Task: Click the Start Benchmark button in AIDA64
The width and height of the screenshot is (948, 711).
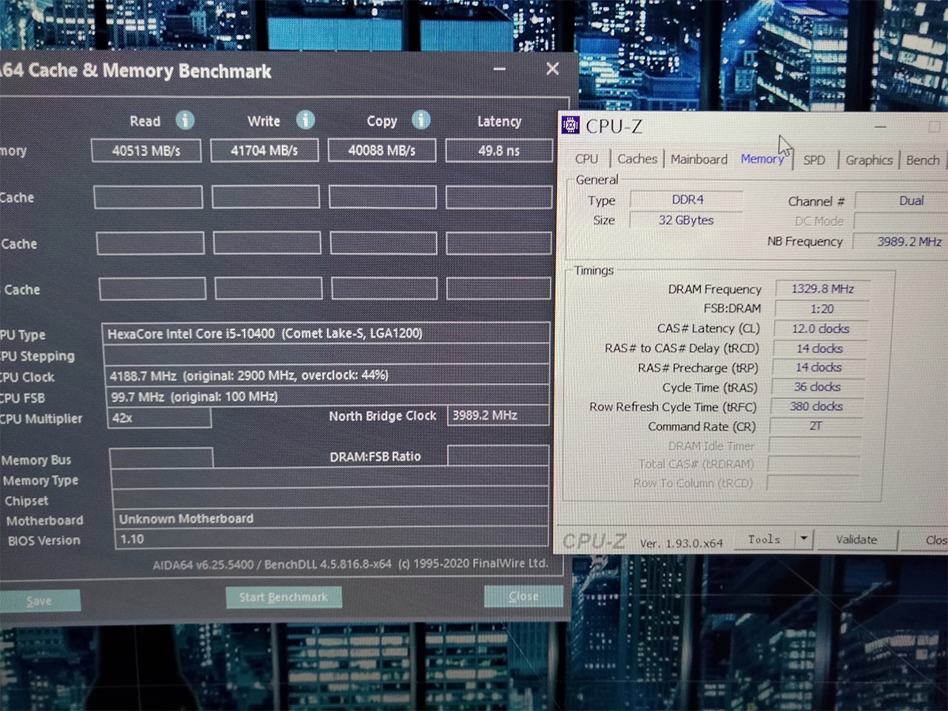Action: pyautogui.click(x=284, y=597)
